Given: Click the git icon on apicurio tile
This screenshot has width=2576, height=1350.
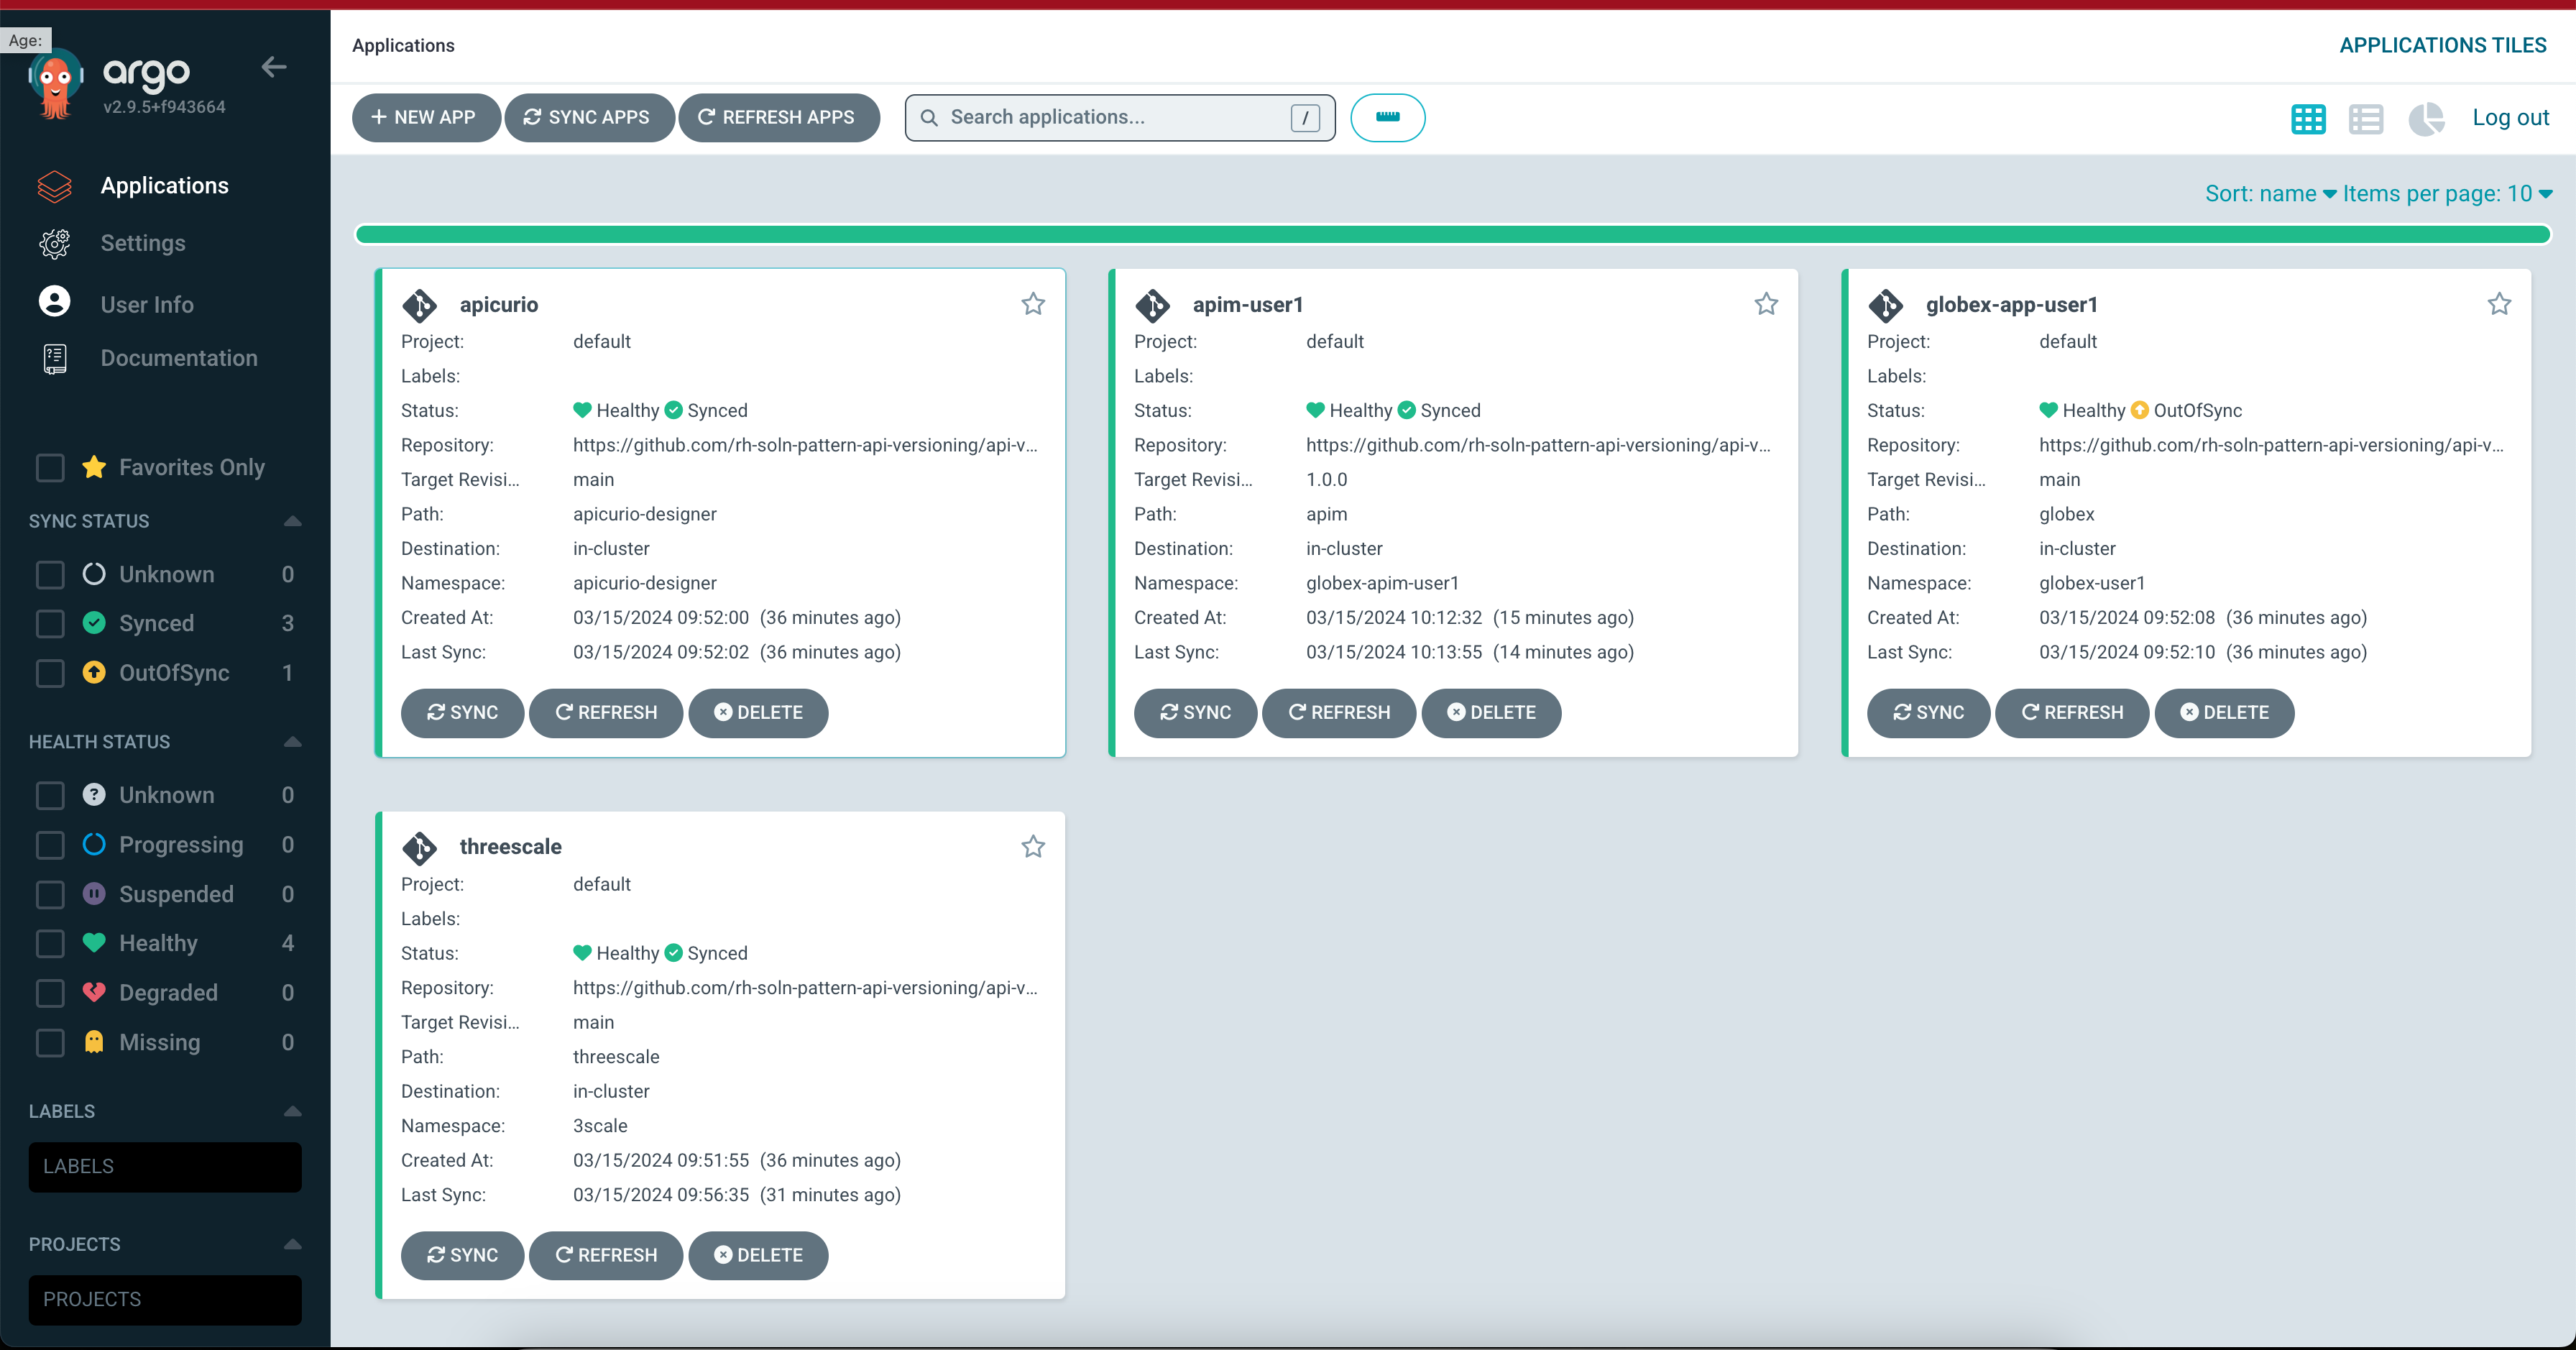Looking at the screenshot, I should pos(419,305).
